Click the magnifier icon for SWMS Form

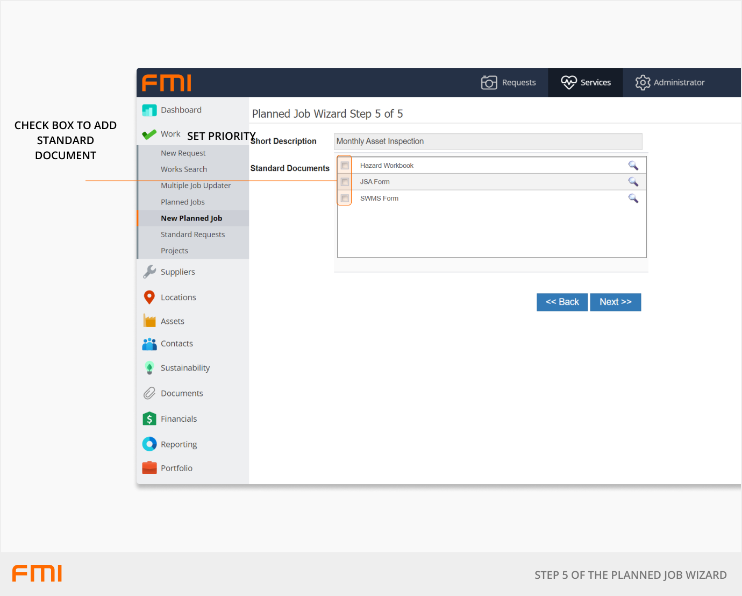(x=633, y=198)
